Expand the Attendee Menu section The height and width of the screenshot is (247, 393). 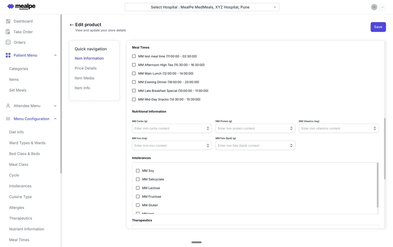(55, 106)
